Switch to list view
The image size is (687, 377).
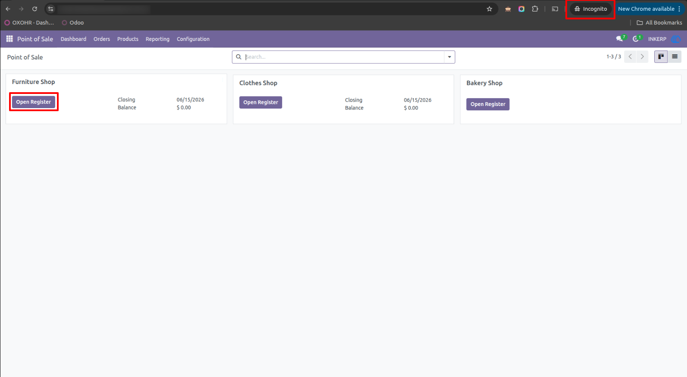tap(674, 56)
